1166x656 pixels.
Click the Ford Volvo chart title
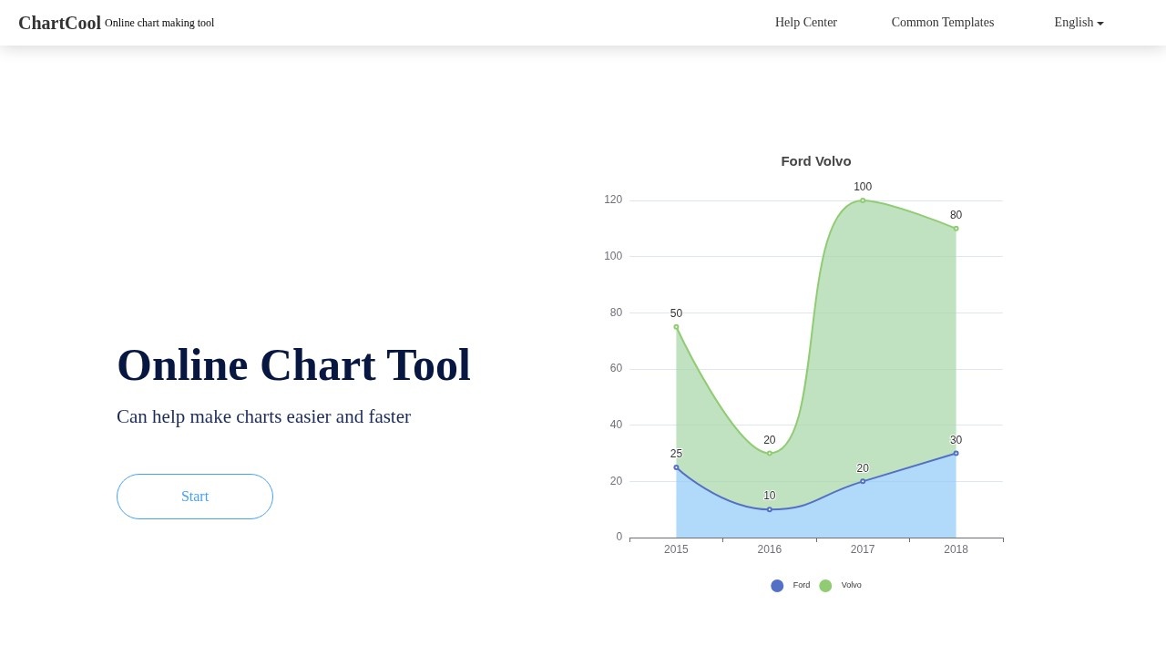[x=816, y=161]
